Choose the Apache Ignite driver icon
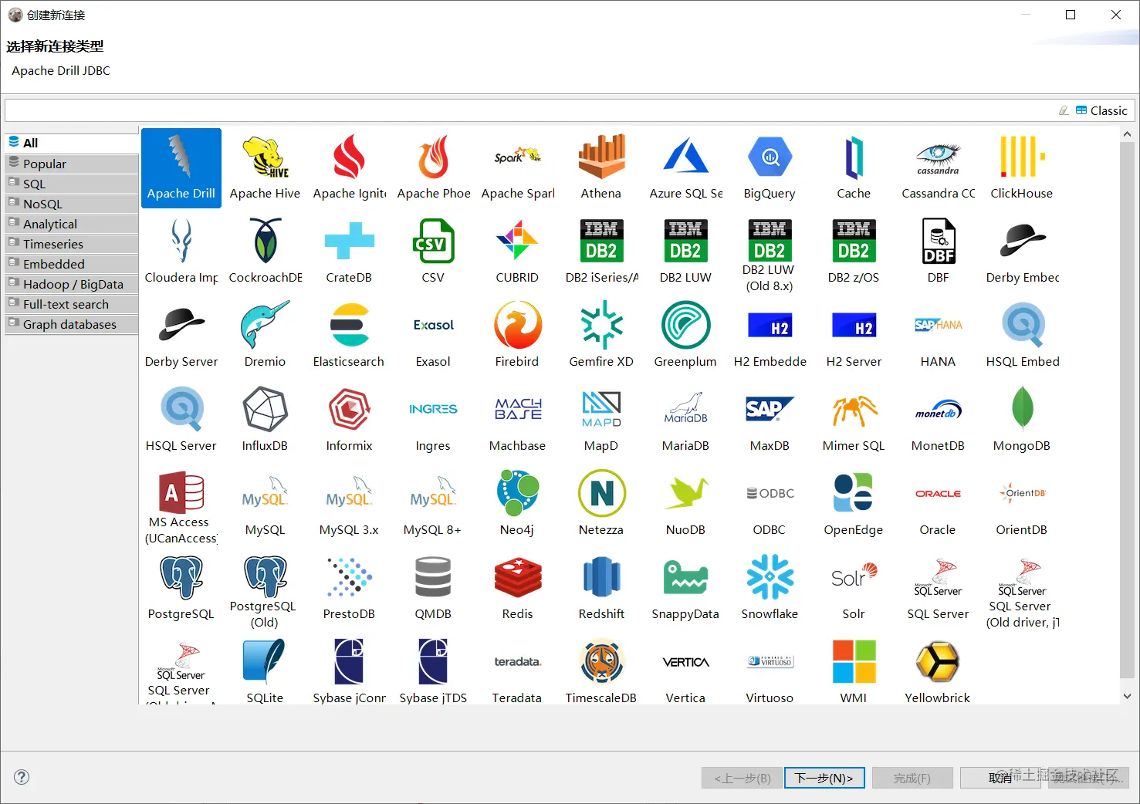Viewport: 1140px width, 804px height. [x=349, y=157]
